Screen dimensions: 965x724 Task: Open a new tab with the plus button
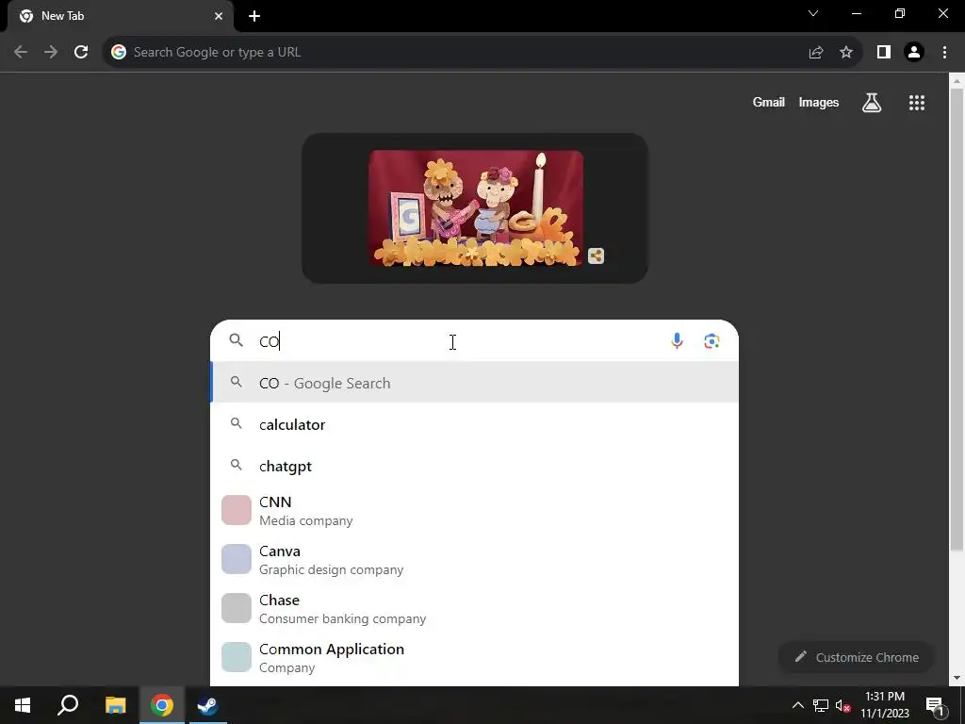coord(254,16)
